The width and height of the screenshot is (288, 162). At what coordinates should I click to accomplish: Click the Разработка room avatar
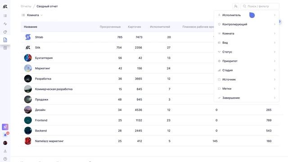point(28,79)
